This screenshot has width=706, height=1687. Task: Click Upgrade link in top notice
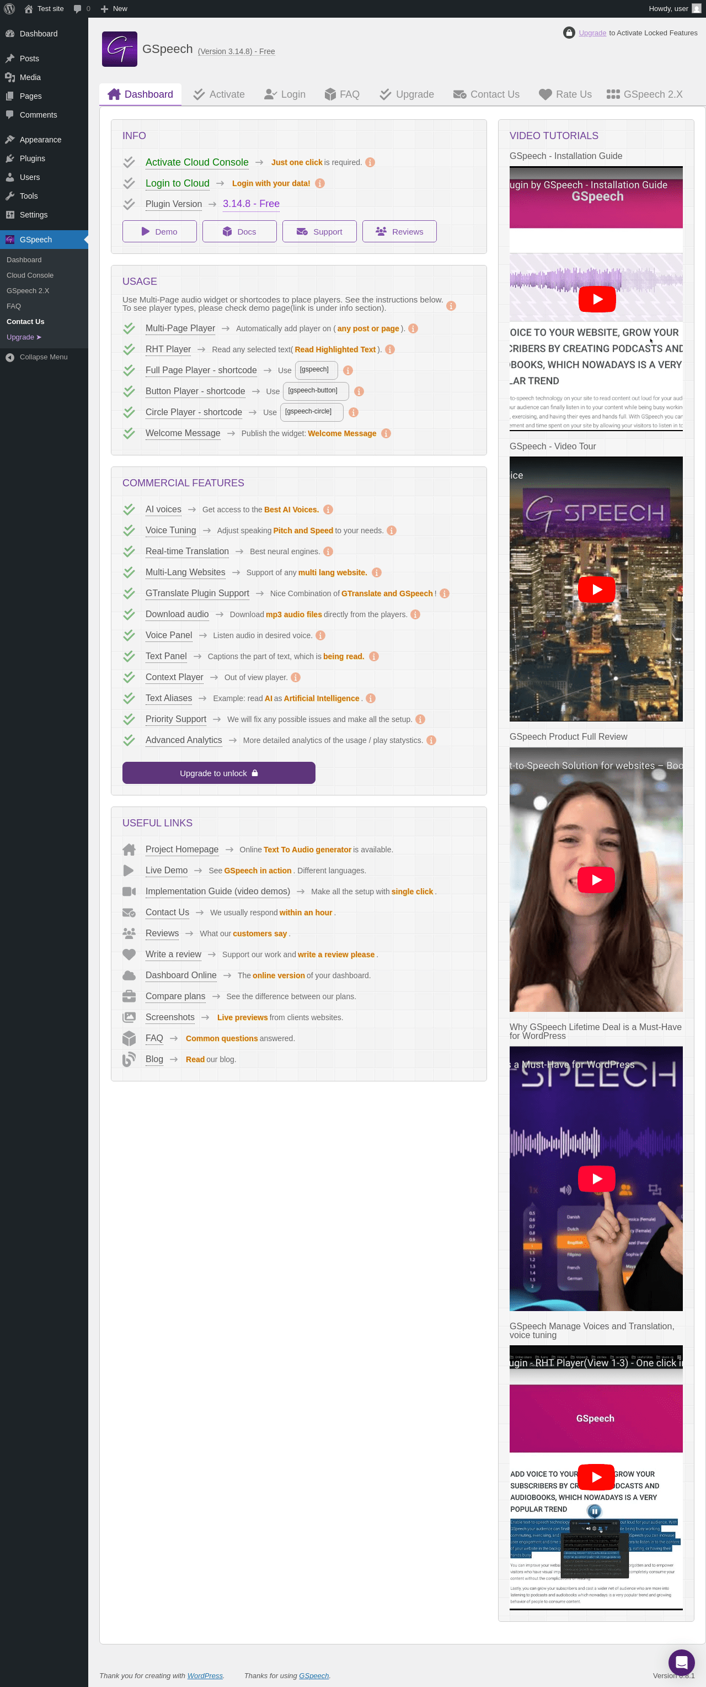(x=592, y=33)
